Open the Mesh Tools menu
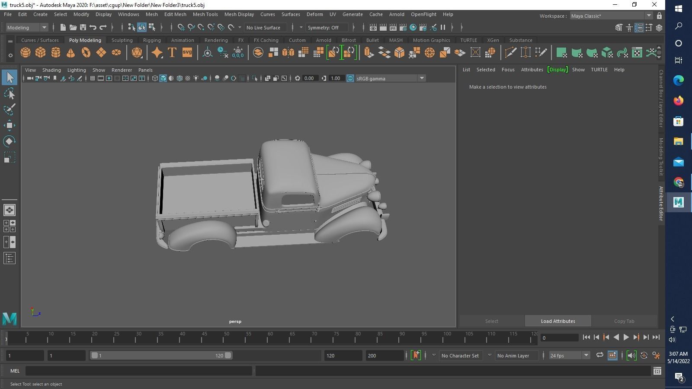Image resolution: width=692 pixels, height=389 pixels. 205,14
